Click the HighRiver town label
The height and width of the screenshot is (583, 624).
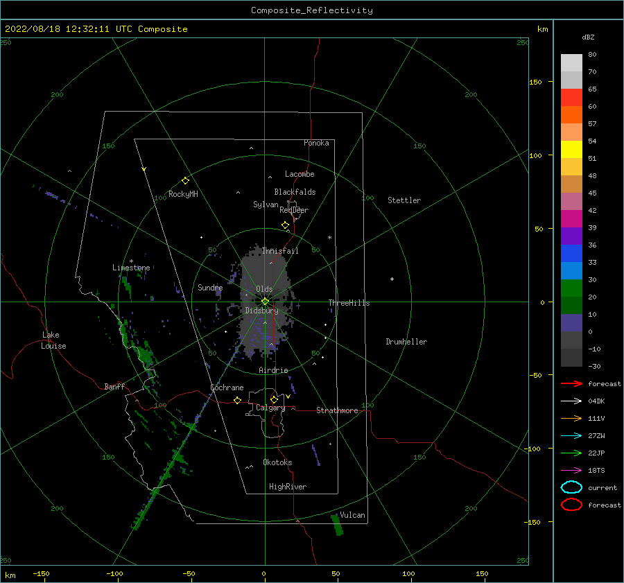tap(288, 487)
